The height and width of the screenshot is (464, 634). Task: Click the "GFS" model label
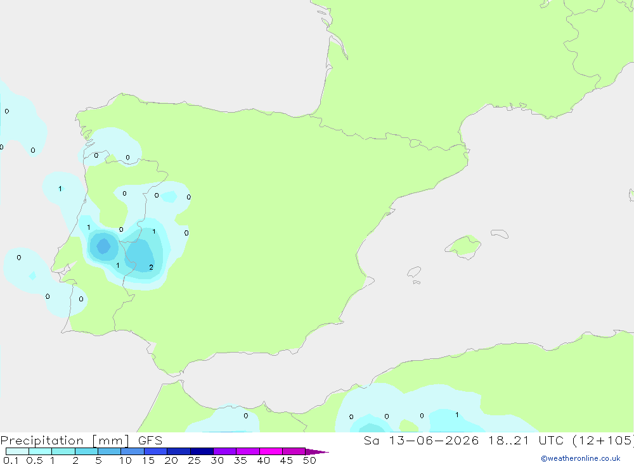tap(150, 441)
